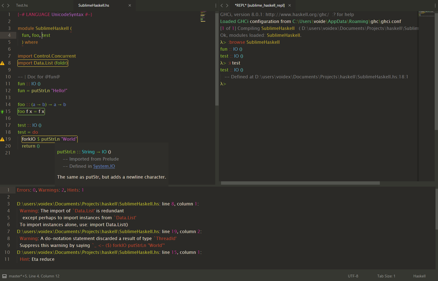This screenshot has height=281, width=438.
Task: Click 'Warning: The import of Data.List is redundant'
Action: coord(72,211)
